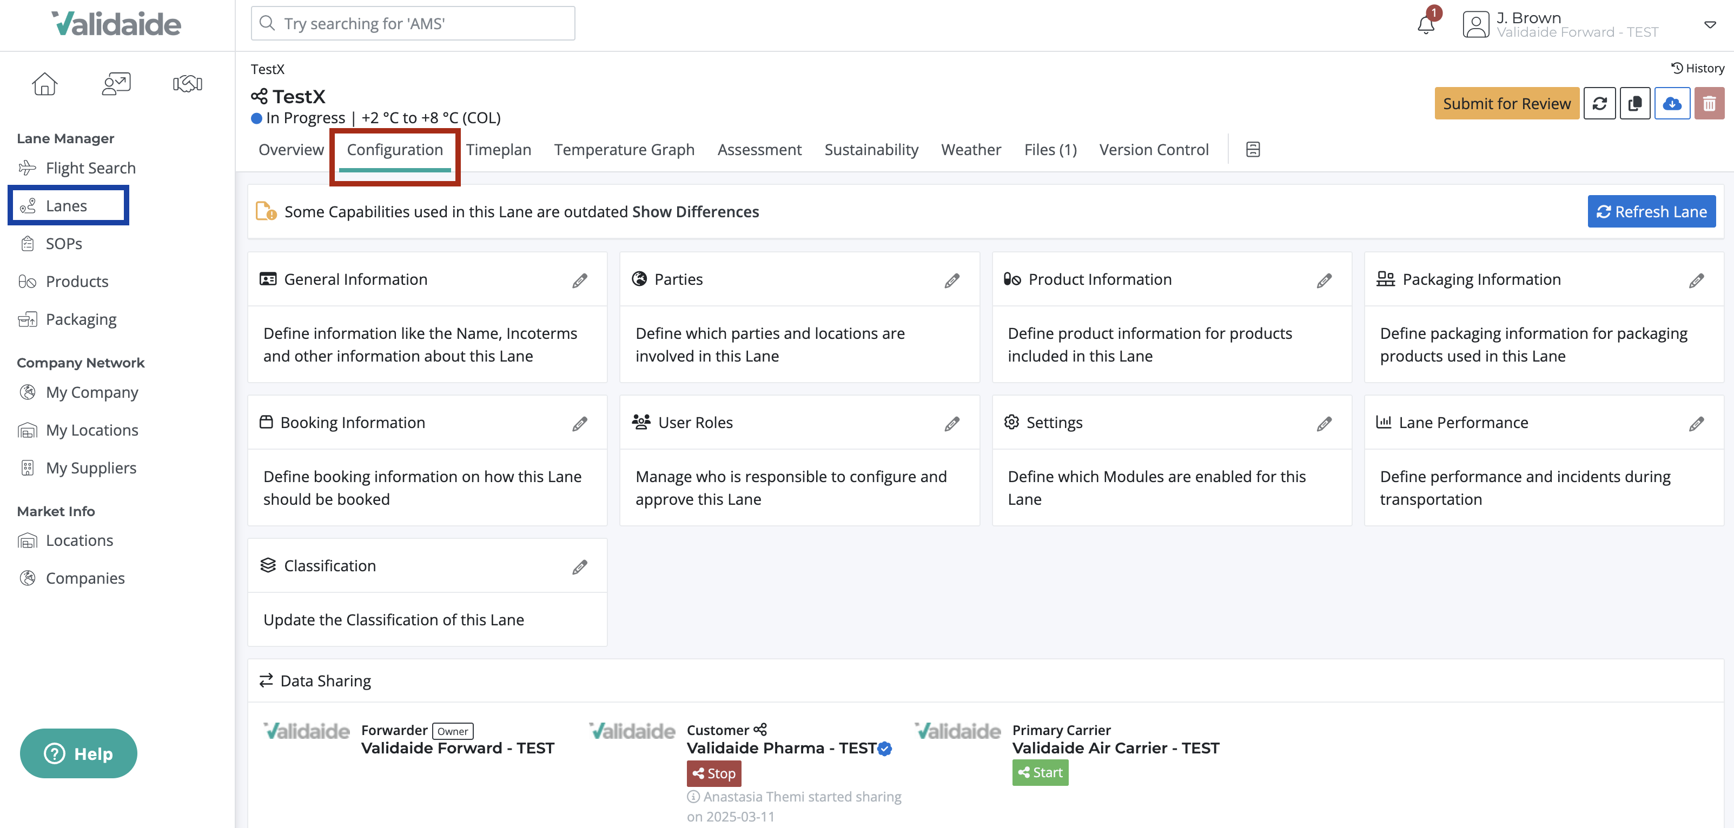The width and height of the screenshot is (1734, 828).
Task: Open the notifications bell
Action: 1426,25
